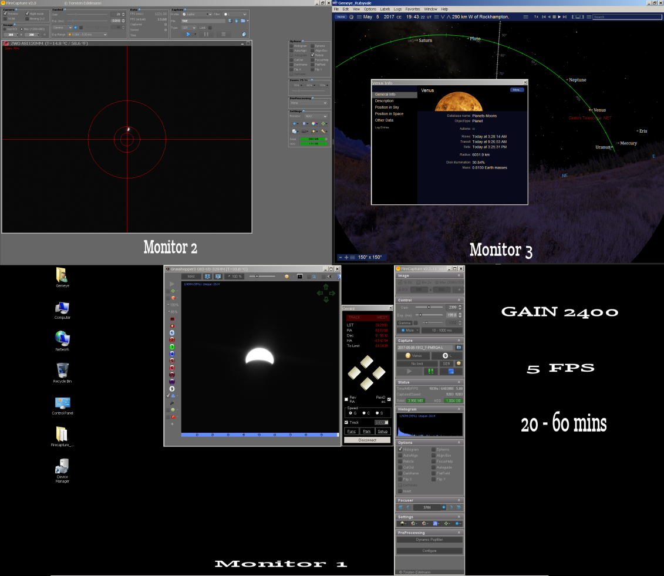
Task: Adjust the Gain slider handle
Action: (429, 307)
